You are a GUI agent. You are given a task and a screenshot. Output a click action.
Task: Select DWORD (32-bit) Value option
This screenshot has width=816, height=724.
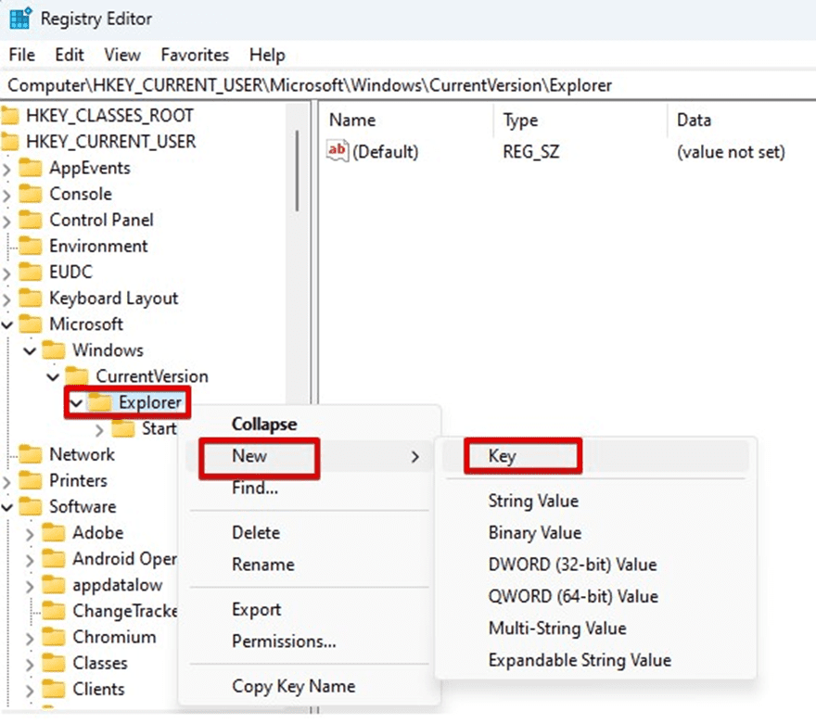[x=572, y=565]
